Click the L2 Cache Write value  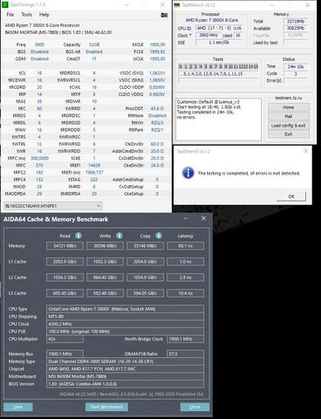[105, 278]
